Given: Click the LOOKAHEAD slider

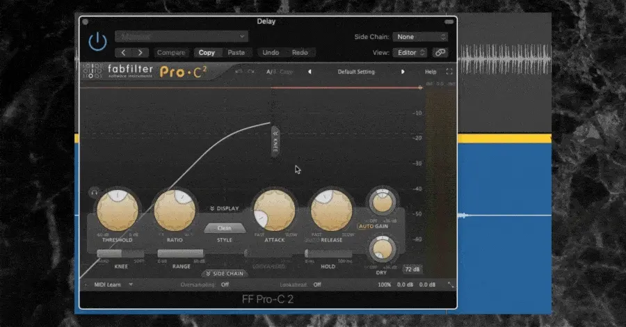Looking at the screenshot, I should click(268, 253).
